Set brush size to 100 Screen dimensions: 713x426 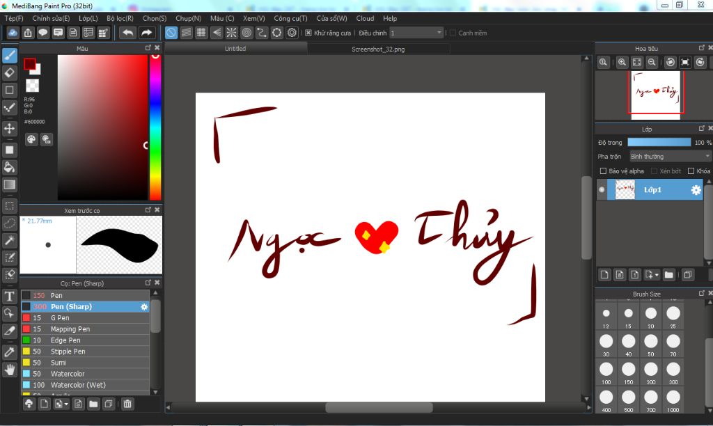pyautogui.click(x=606, y=372)
